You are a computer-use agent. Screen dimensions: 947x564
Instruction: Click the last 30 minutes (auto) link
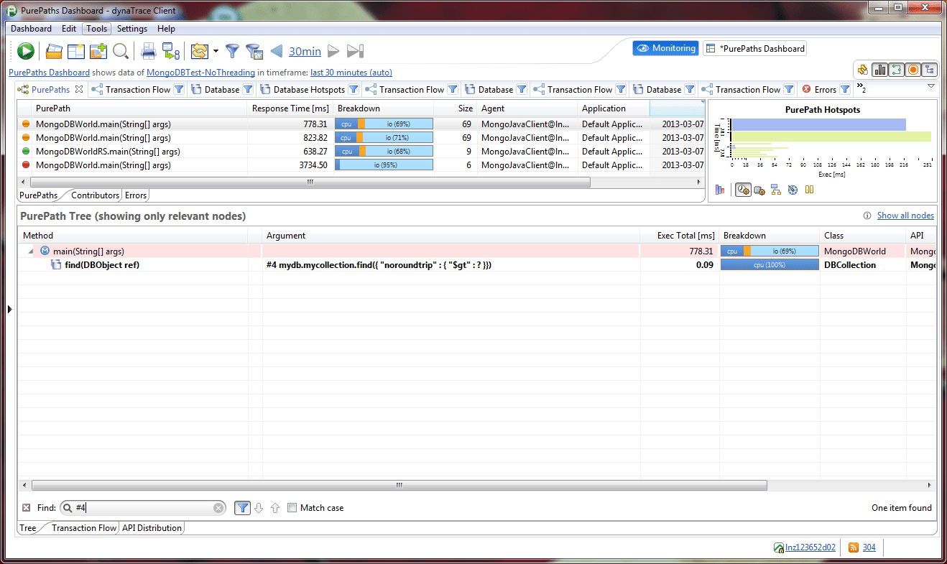tap(351, 73)
